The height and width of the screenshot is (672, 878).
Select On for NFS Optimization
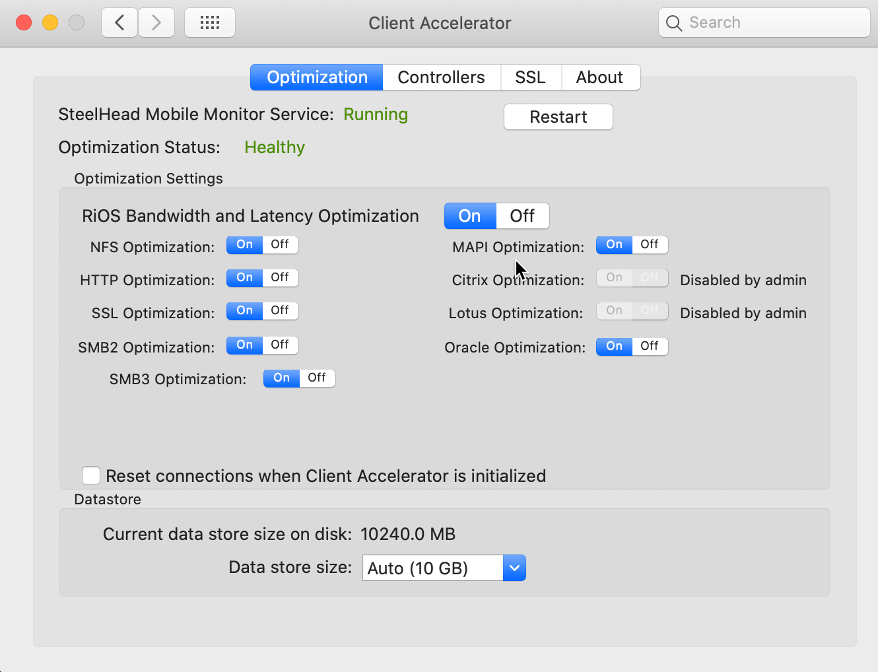[245, 244]
